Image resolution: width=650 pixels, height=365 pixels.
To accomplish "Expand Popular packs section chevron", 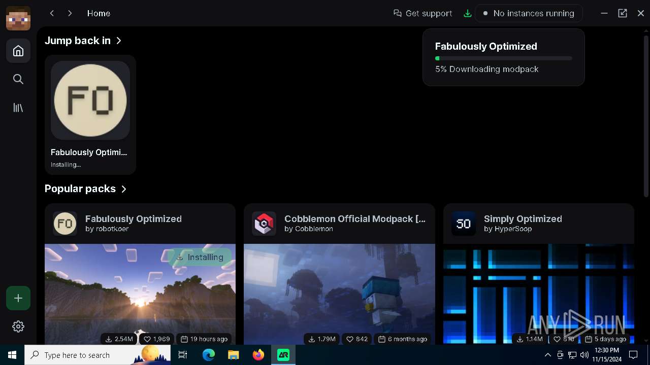I will 124,189.
